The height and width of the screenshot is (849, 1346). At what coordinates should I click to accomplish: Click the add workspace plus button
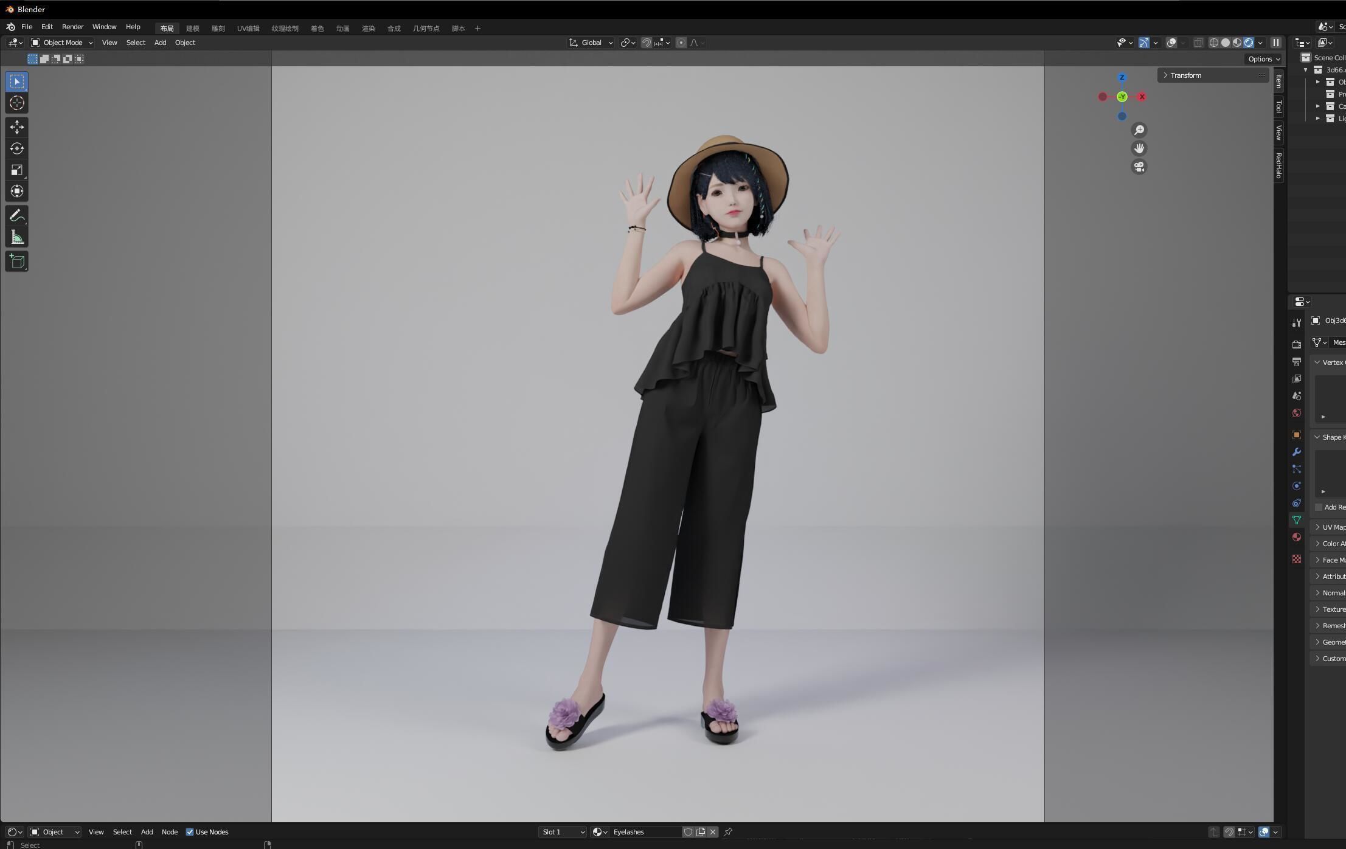tap(477, 29)
